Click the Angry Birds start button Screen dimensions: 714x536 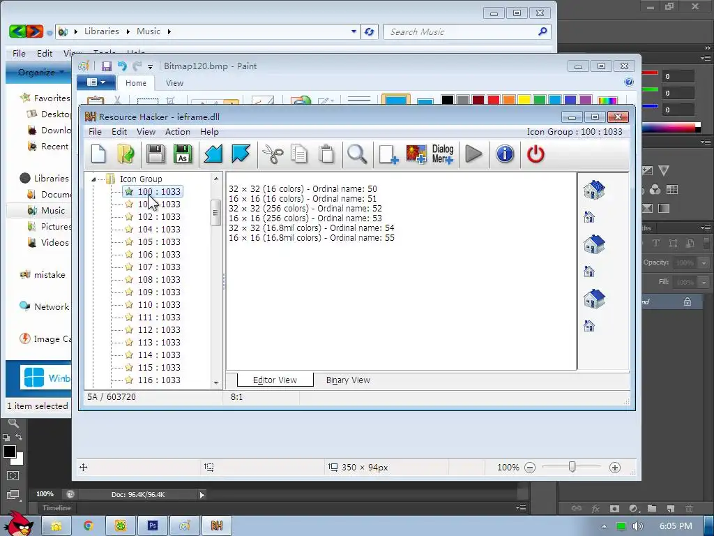point(17,523)
